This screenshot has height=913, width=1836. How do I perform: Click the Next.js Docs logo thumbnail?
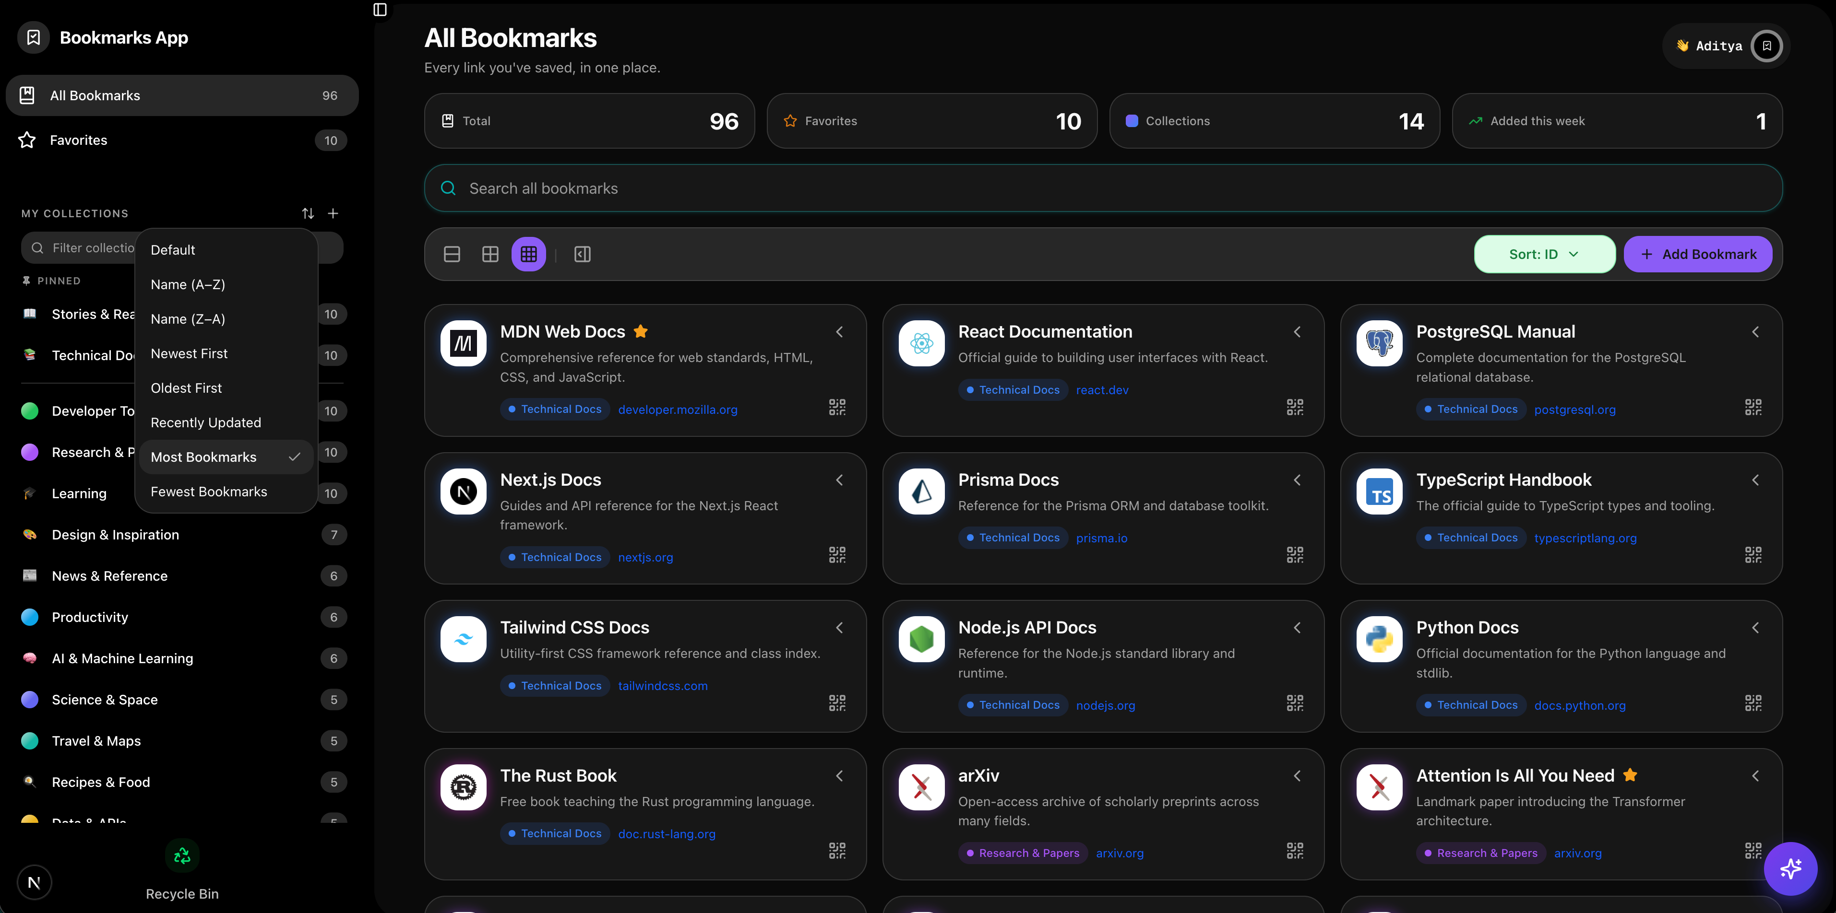[x=463, y=492]
